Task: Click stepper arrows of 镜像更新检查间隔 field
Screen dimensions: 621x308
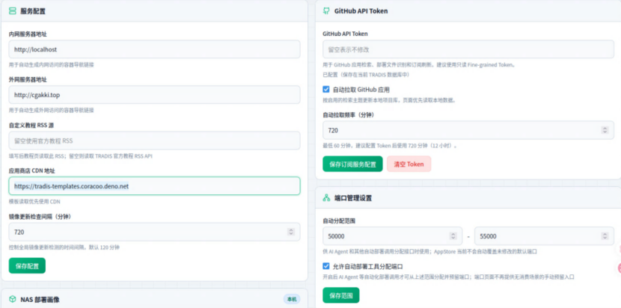Action: [291, 232]
